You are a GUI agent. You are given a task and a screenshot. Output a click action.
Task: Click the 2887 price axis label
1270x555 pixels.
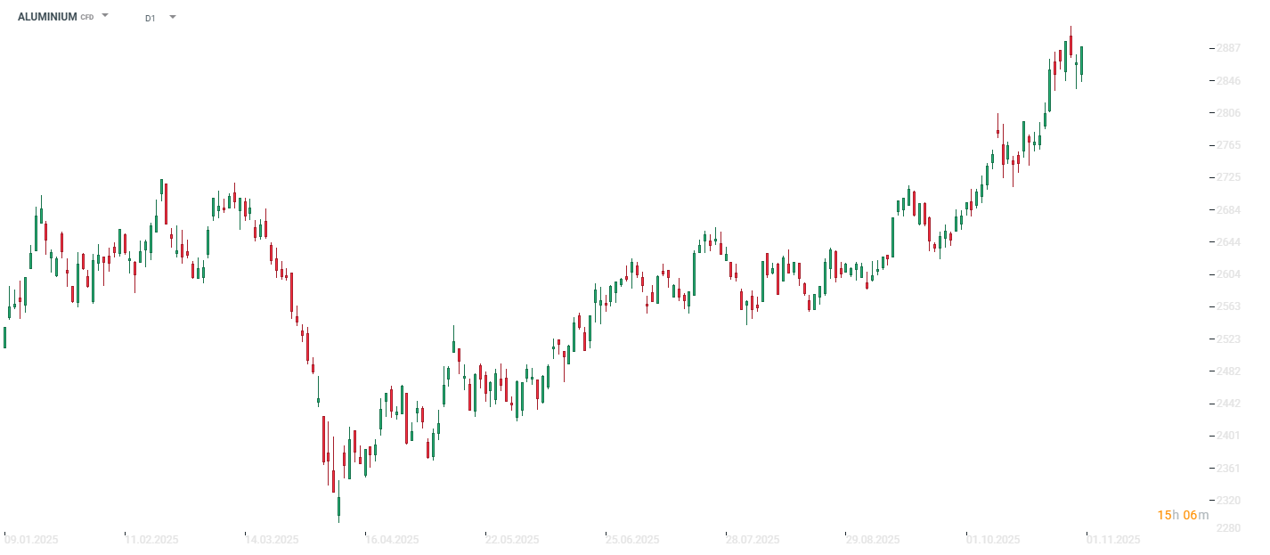1228,48
